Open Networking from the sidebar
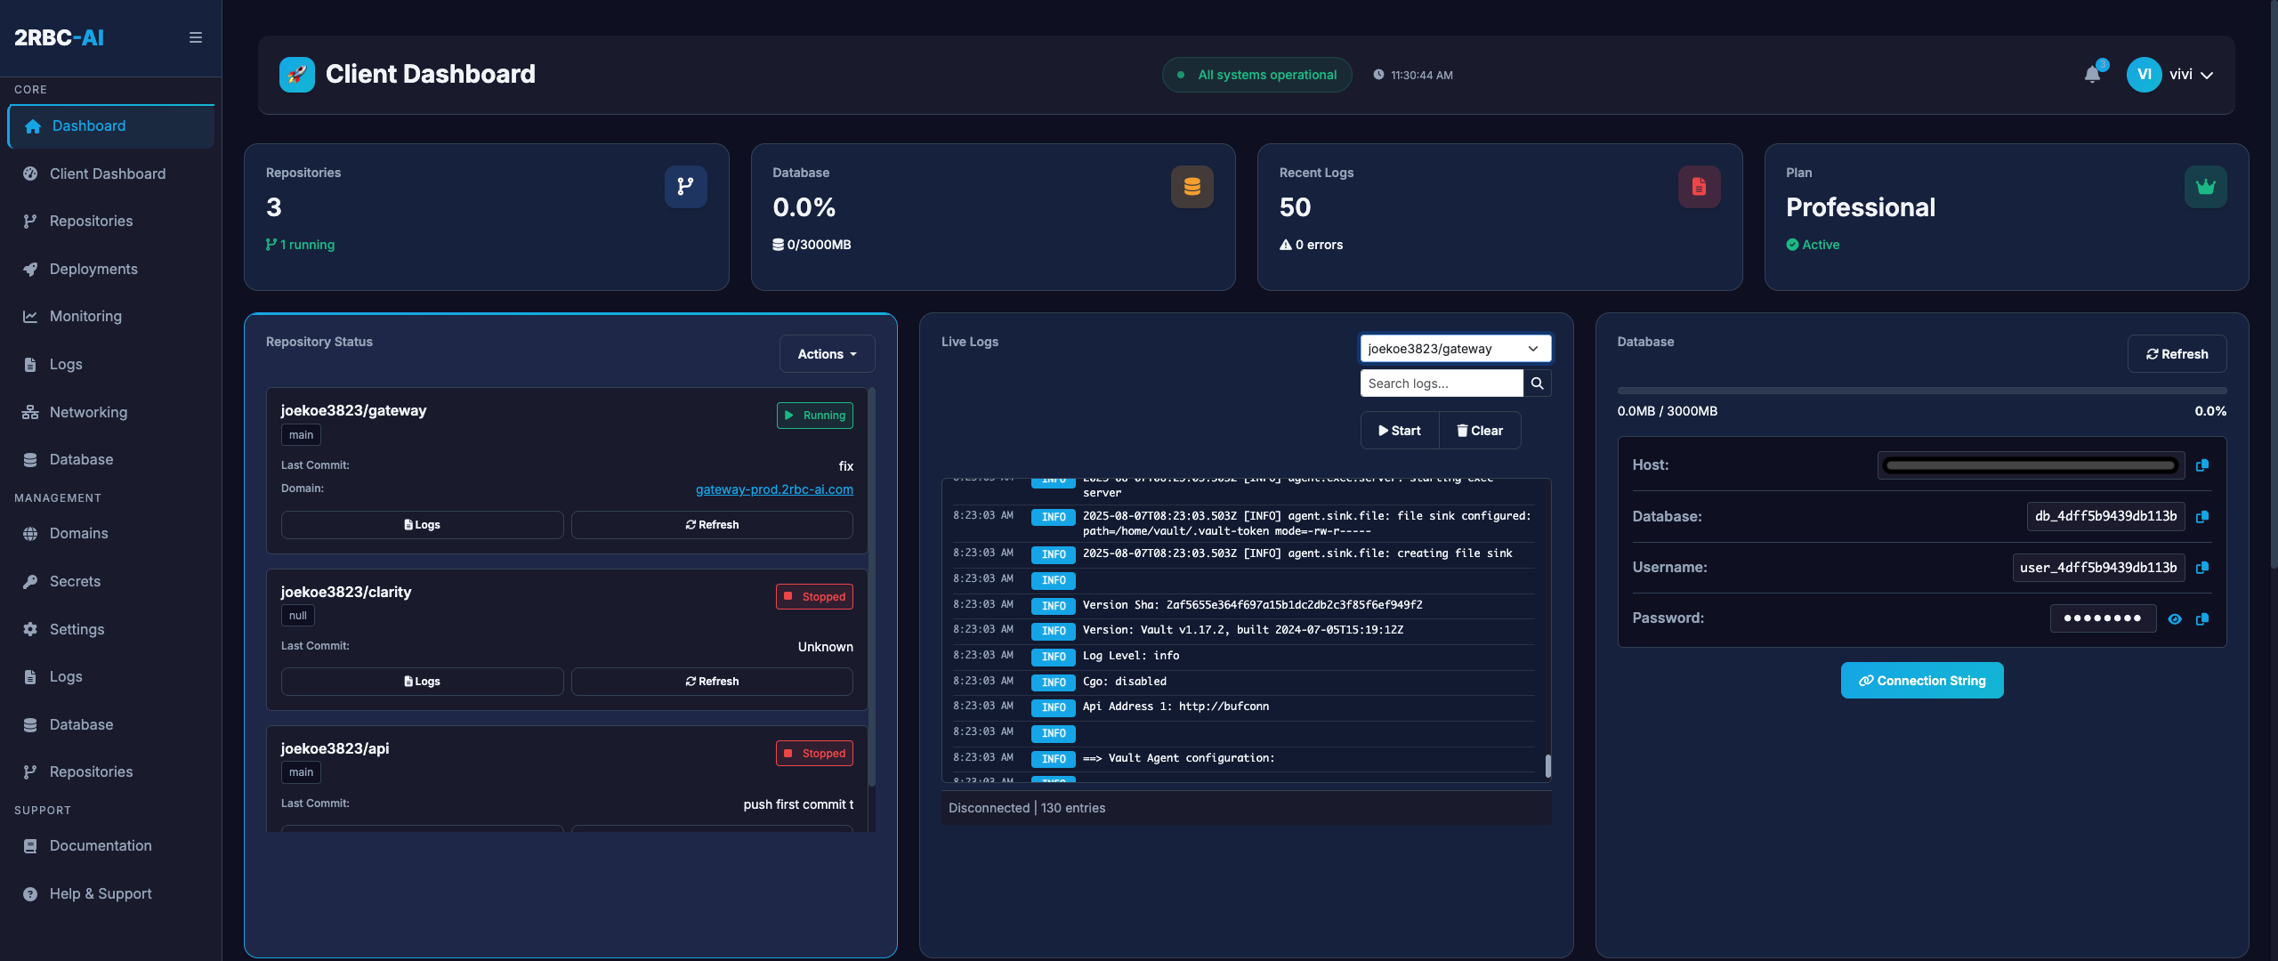This screenshot has width=2278, height=961. [88, 412]
